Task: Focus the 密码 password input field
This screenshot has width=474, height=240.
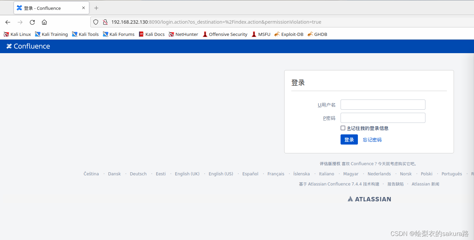Action: (x=383, y=118)
